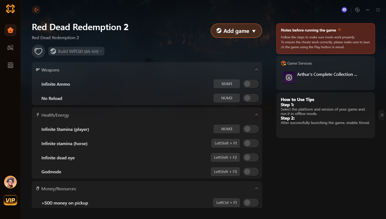Click the user avatar in sidebar

(10, 182)
